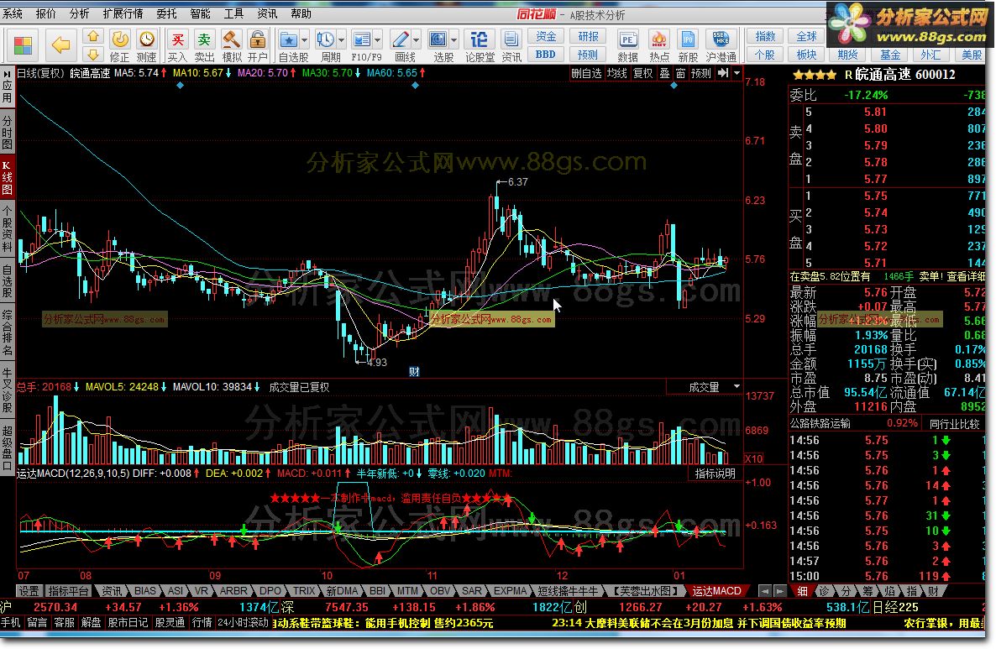Switch to the TRIX indicator tab

pos(304,591)
